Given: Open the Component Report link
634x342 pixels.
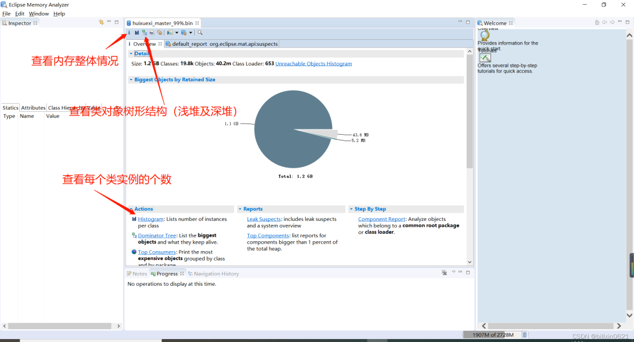Looking at the screenshot, I should (382, 219).
